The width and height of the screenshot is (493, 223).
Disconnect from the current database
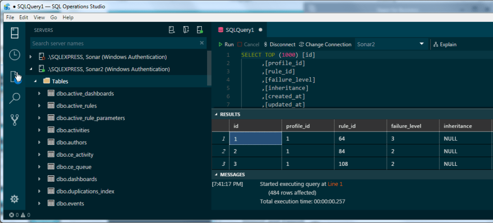pyautogui.click(x=279, y=44)
